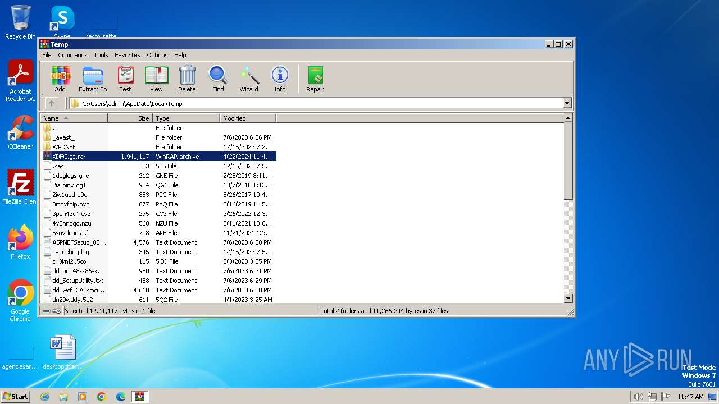
Task: Open Skype desktop shortcut
Action: click(x=62, y=22)
